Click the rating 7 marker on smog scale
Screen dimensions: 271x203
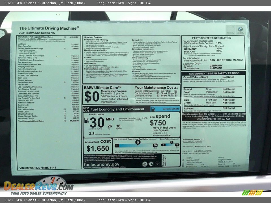click(x=172, y=143)
